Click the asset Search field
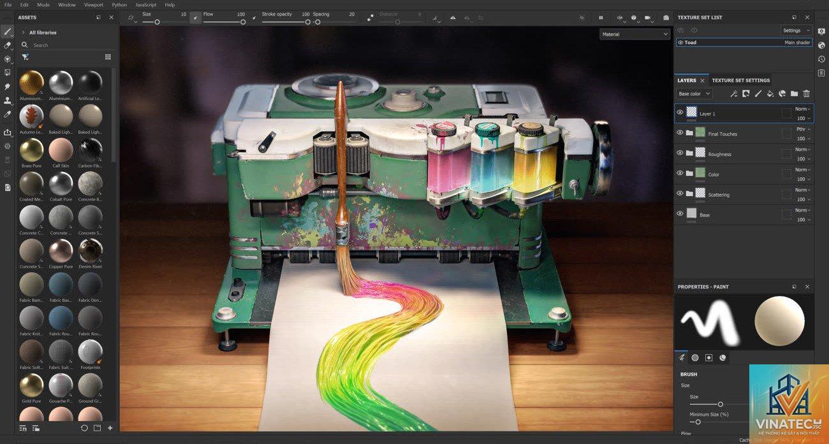 point(67,45)
